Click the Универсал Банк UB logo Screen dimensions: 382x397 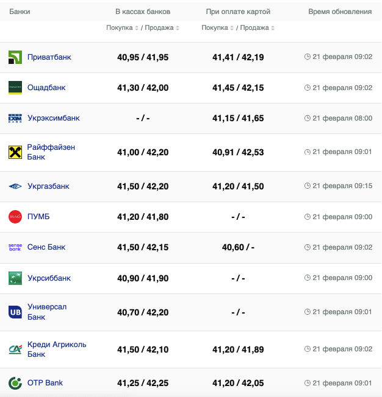point(15,312)
